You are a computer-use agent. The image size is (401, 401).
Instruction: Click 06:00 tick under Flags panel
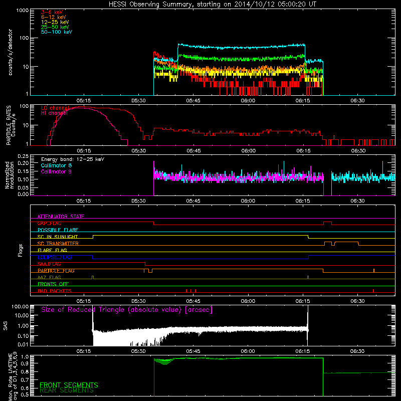point(248,301)
